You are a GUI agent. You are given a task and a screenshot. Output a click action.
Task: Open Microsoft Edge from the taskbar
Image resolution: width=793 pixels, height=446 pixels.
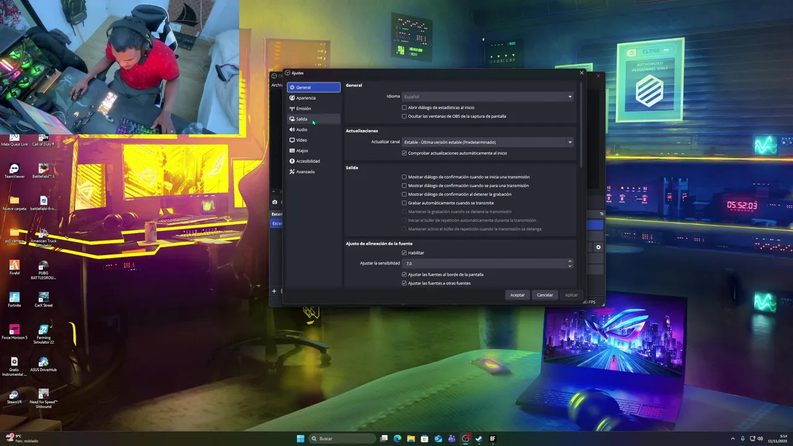[397, 439]
